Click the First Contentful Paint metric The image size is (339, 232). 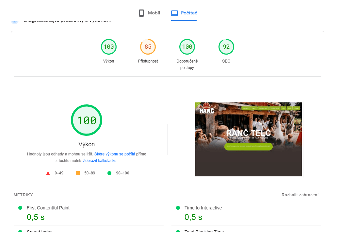tap(48, 208)
